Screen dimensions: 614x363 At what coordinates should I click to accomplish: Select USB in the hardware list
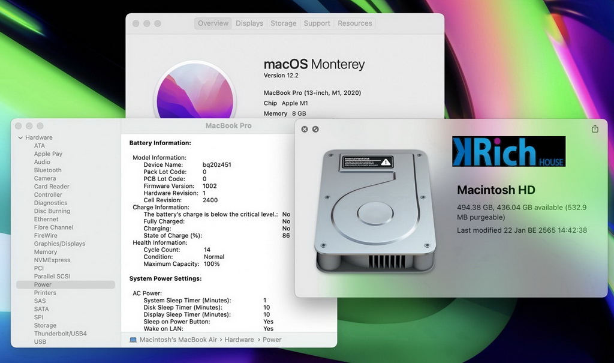40,342
